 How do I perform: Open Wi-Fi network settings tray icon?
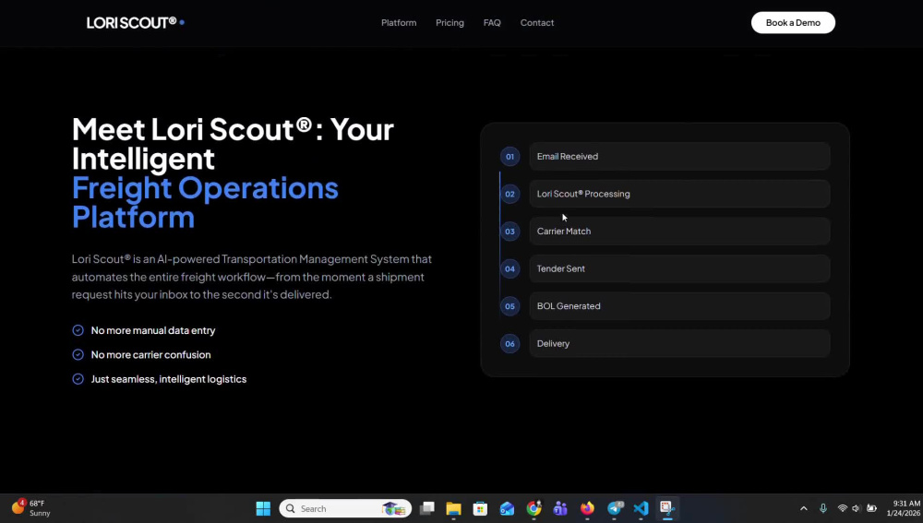pos(843,508)
